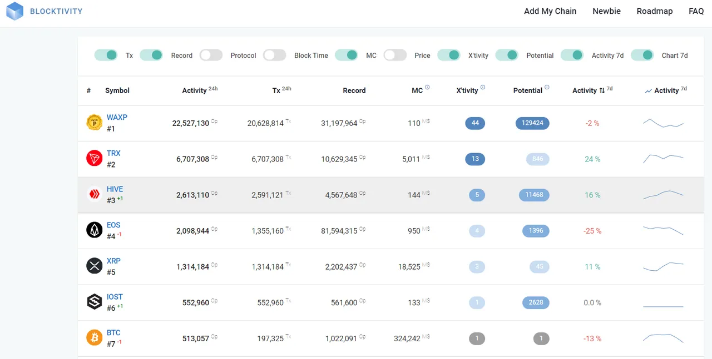Open the Newbie menu item
712x359 pixels.
[606, 11]
